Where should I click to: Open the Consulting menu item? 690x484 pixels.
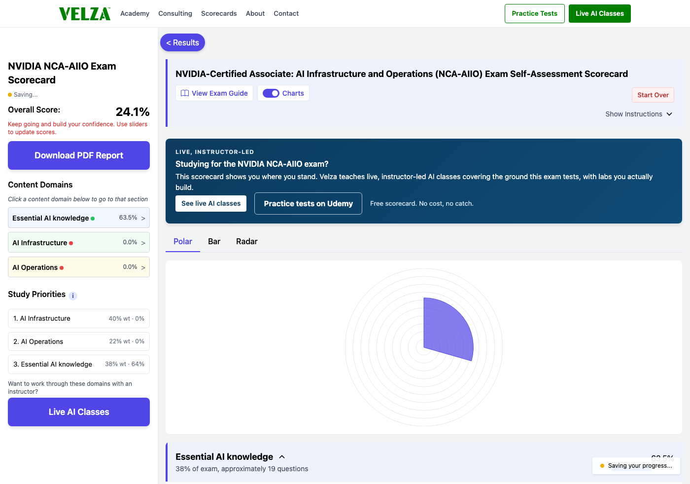[175, 13]
